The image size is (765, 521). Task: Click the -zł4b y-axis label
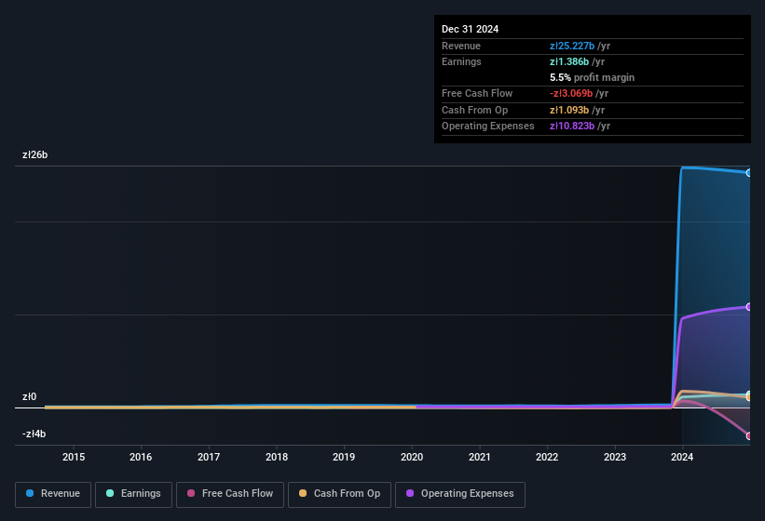[x=34, y=434]
